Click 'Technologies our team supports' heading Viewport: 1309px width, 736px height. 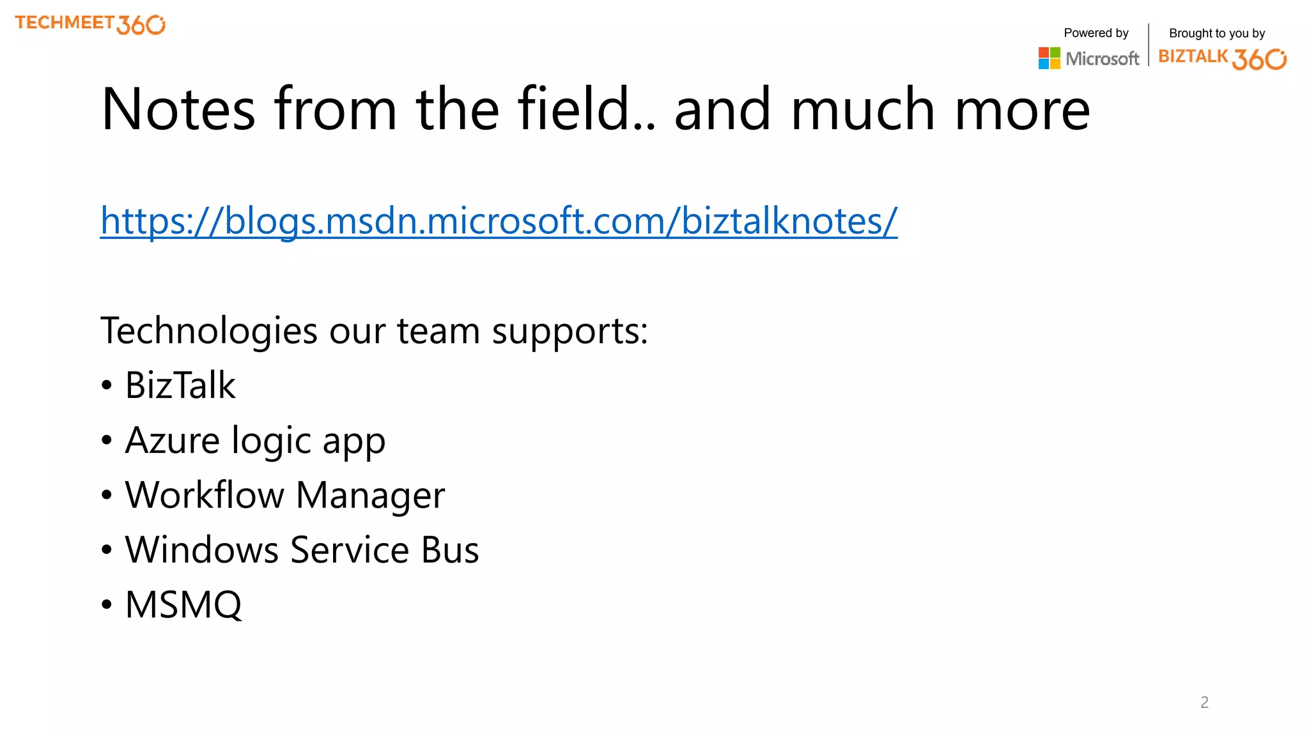[375, 331]
